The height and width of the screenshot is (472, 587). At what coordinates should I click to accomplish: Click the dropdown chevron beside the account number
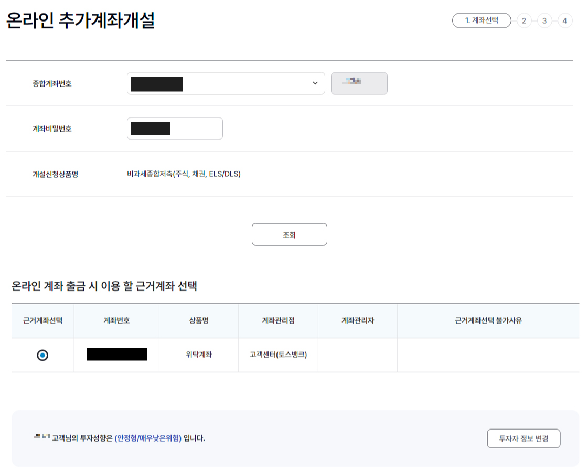point(315,83)
